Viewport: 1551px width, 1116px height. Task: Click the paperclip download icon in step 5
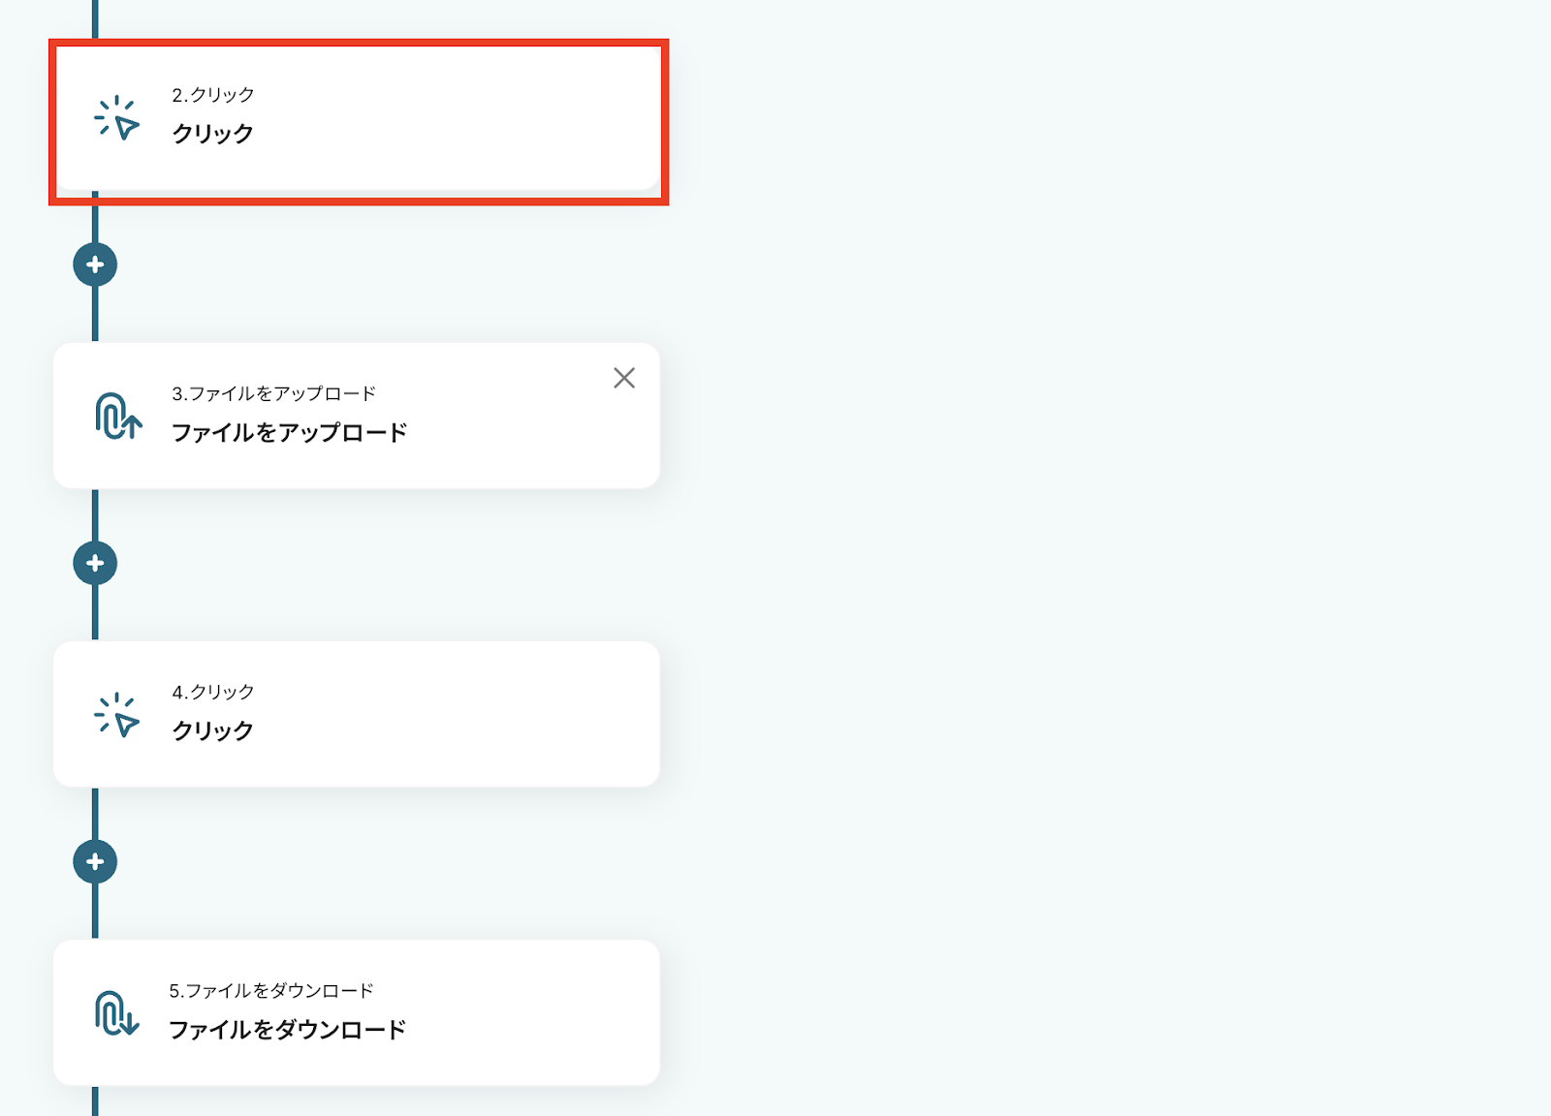coord(117,1013)
